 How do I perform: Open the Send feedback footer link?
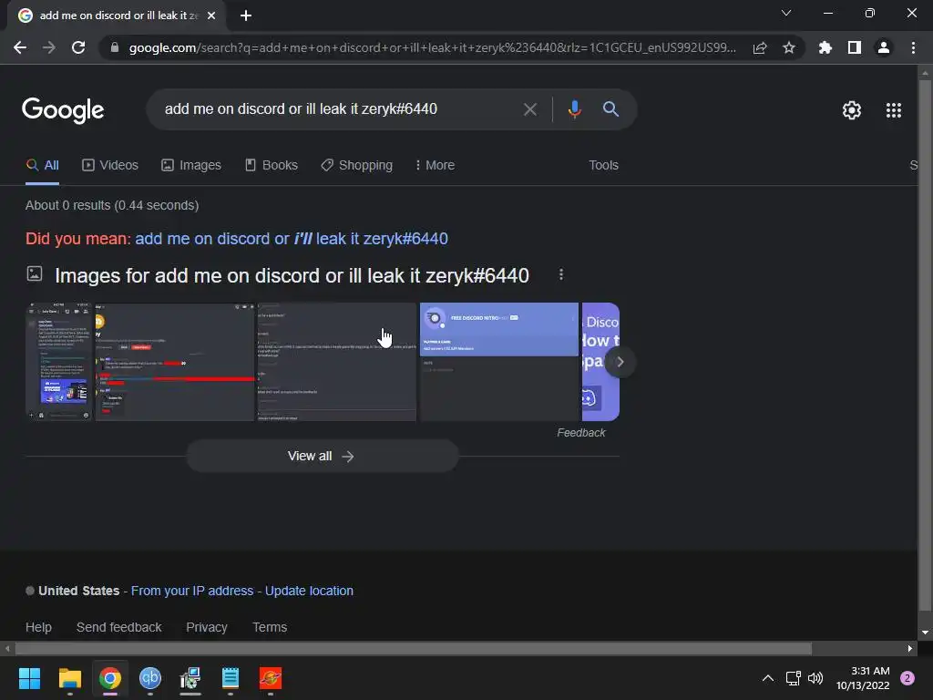pos(119,627)
